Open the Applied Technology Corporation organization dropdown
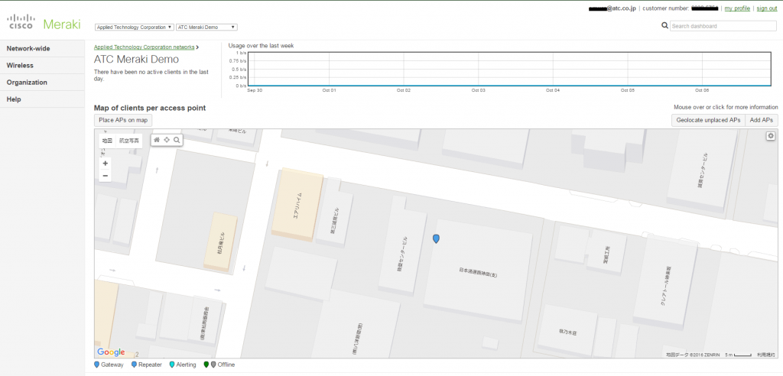 tap(135, 28)
